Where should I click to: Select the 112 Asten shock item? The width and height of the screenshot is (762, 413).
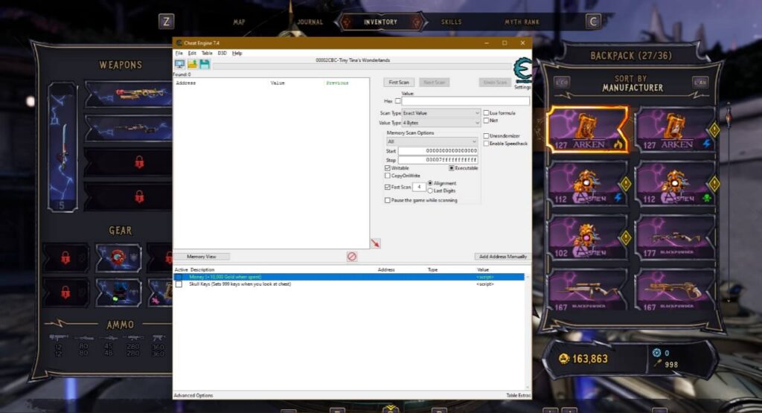587,184
